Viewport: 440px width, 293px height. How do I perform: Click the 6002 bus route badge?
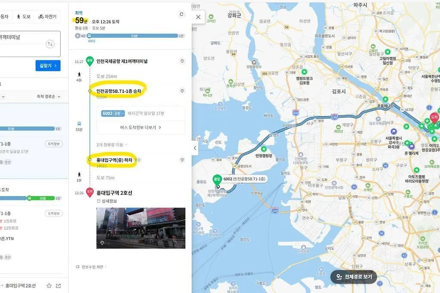tap(113, 113)
